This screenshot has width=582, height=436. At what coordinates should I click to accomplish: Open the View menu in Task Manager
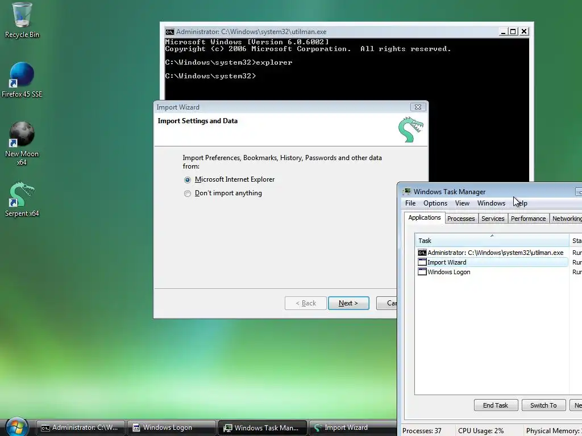tap(462, 203)
